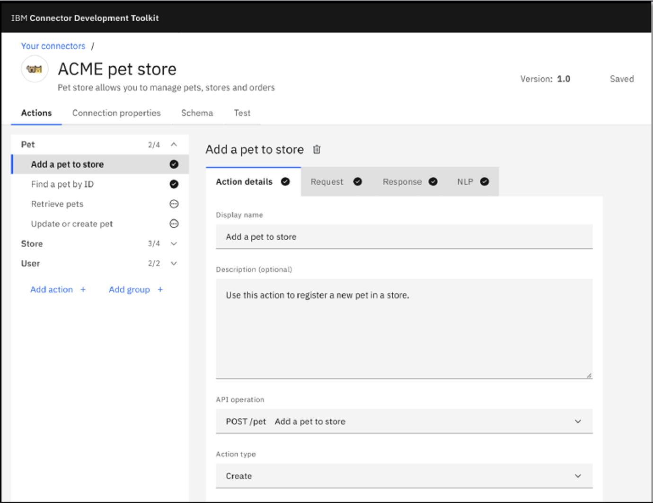The height and width of the screenshot is (503, 653).
Task: Click the plus icon next to Add action
Action: (83, 289)
